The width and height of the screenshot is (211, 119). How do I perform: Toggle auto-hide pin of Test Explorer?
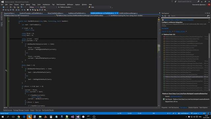pos(207,13)
